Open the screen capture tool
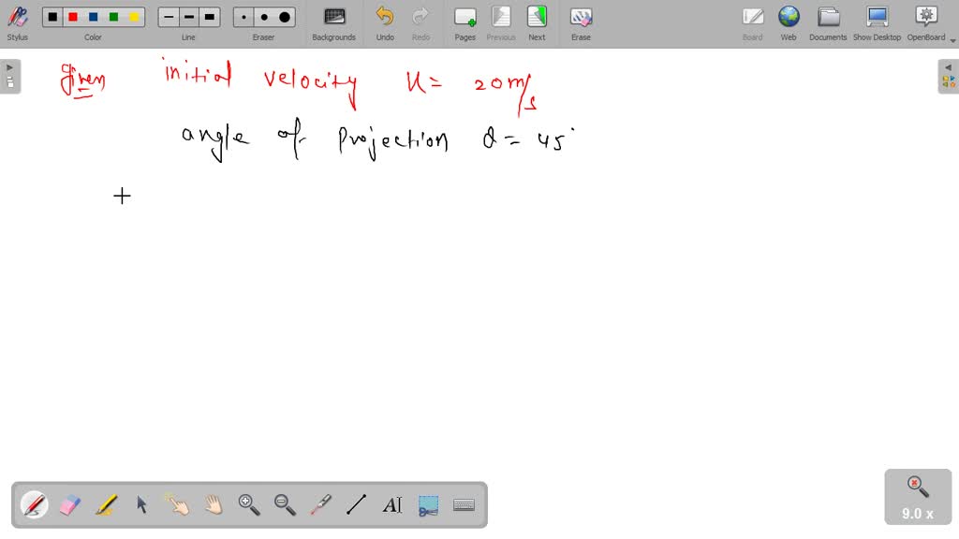 [428, 504]
